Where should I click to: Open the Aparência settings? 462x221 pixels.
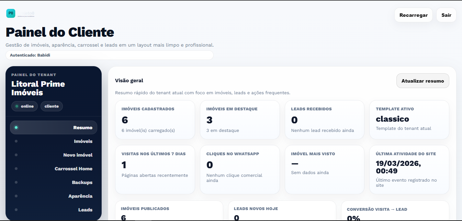(x=80, y=196)
